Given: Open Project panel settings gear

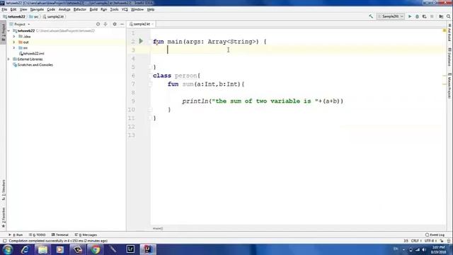Looking at the screenshot, I should [x=115, y=24].
